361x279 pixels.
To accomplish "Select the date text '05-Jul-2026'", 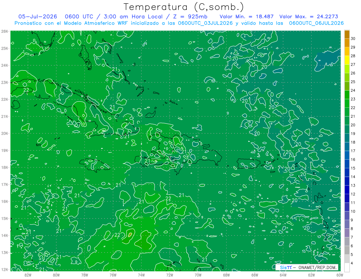I will (37, 16).
